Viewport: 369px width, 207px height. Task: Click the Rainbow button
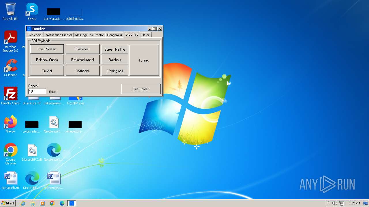click(115, 60)
